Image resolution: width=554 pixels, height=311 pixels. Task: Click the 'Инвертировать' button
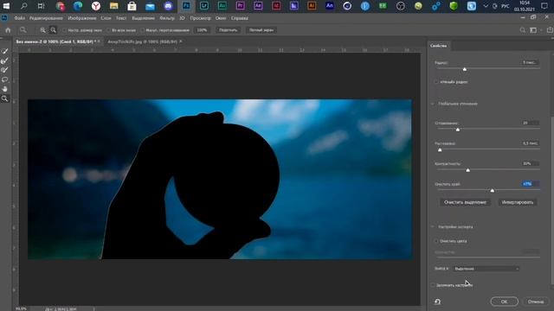coord(518,202)
